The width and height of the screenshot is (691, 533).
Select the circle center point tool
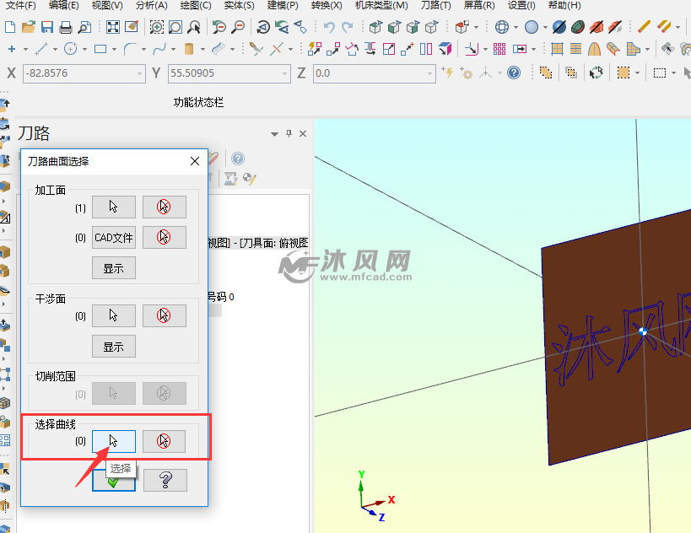pos(71,49)
